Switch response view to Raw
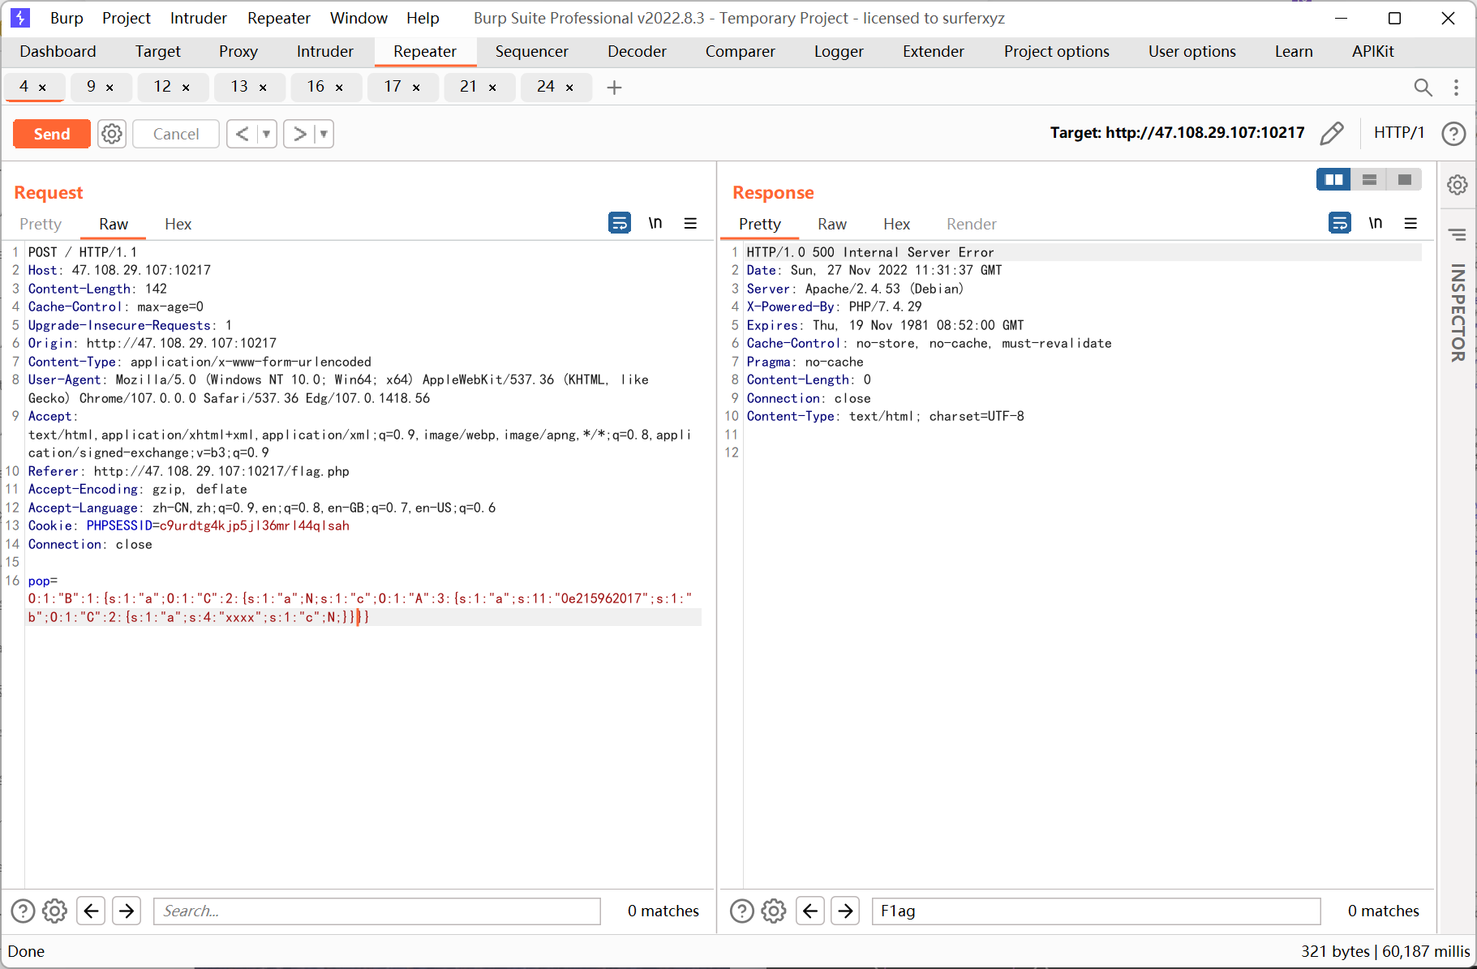 click(832, 224)
